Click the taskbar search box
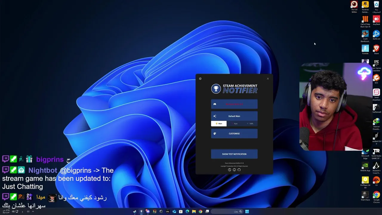Viewport: 382px width, 215px height. coord(228,211)
